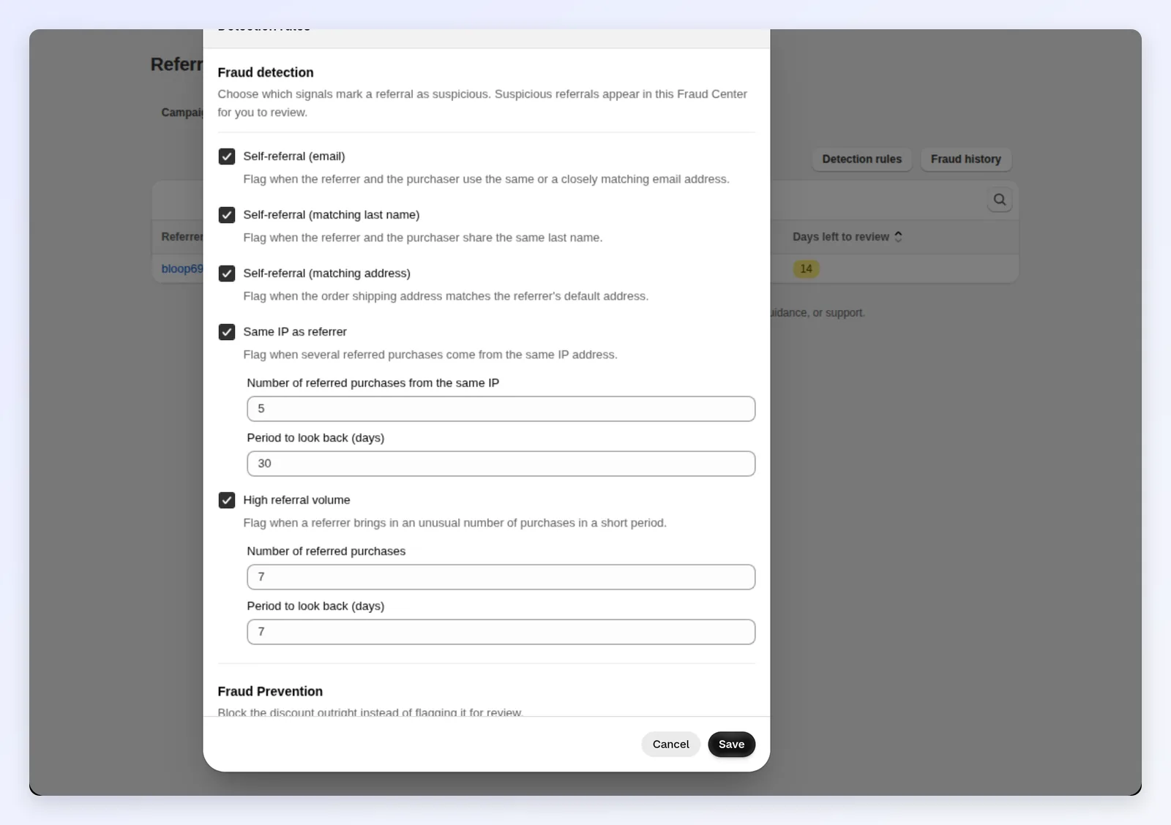Screen dimensions: 1171x825
Task: Click the Self-referral (email) label text
Action: (294, 157)
